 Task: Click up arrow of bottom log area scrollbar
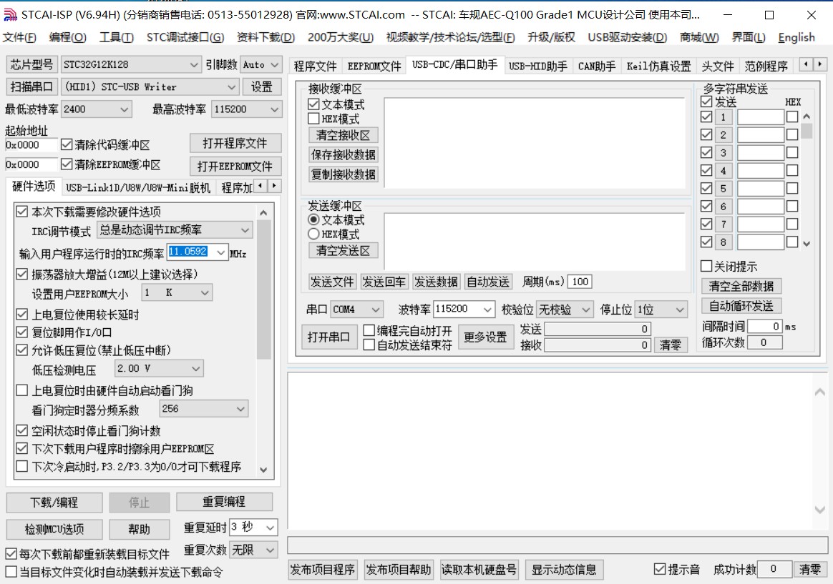pyautogui.click(x=819, y=392)
